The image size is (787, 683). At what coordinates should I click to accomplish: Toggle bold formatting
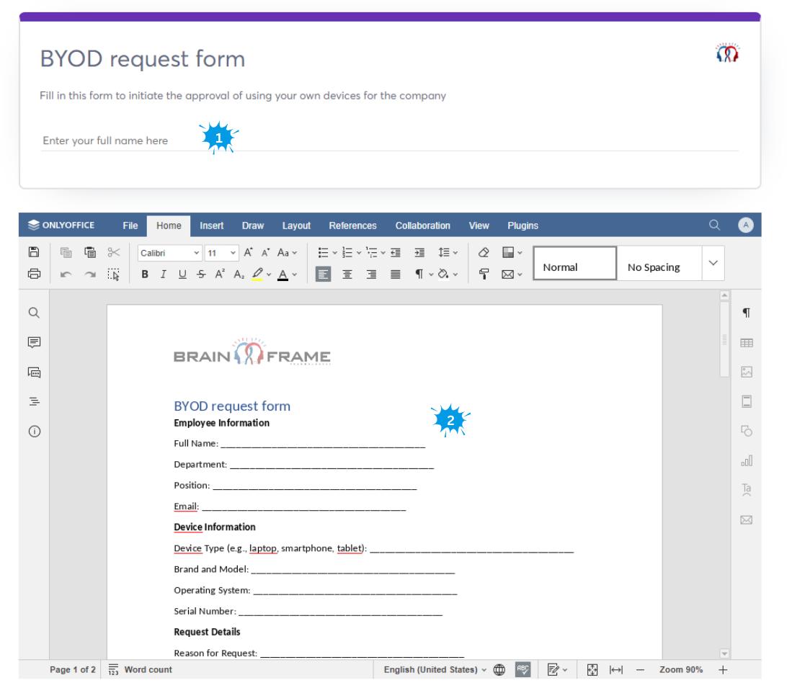pos(144,274)
